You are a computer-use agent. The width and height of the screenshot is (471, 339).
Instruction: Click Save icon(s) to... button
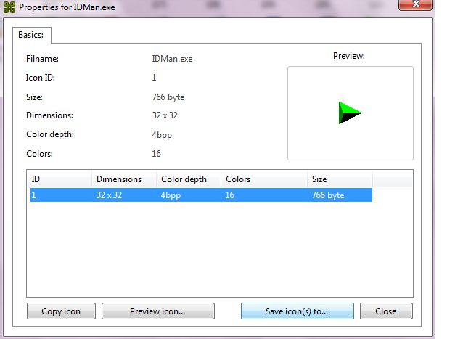point(297,311)
